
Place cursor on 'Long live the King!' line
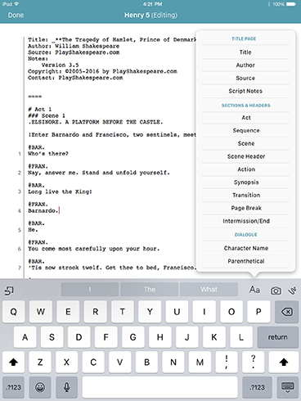point(60,191)
